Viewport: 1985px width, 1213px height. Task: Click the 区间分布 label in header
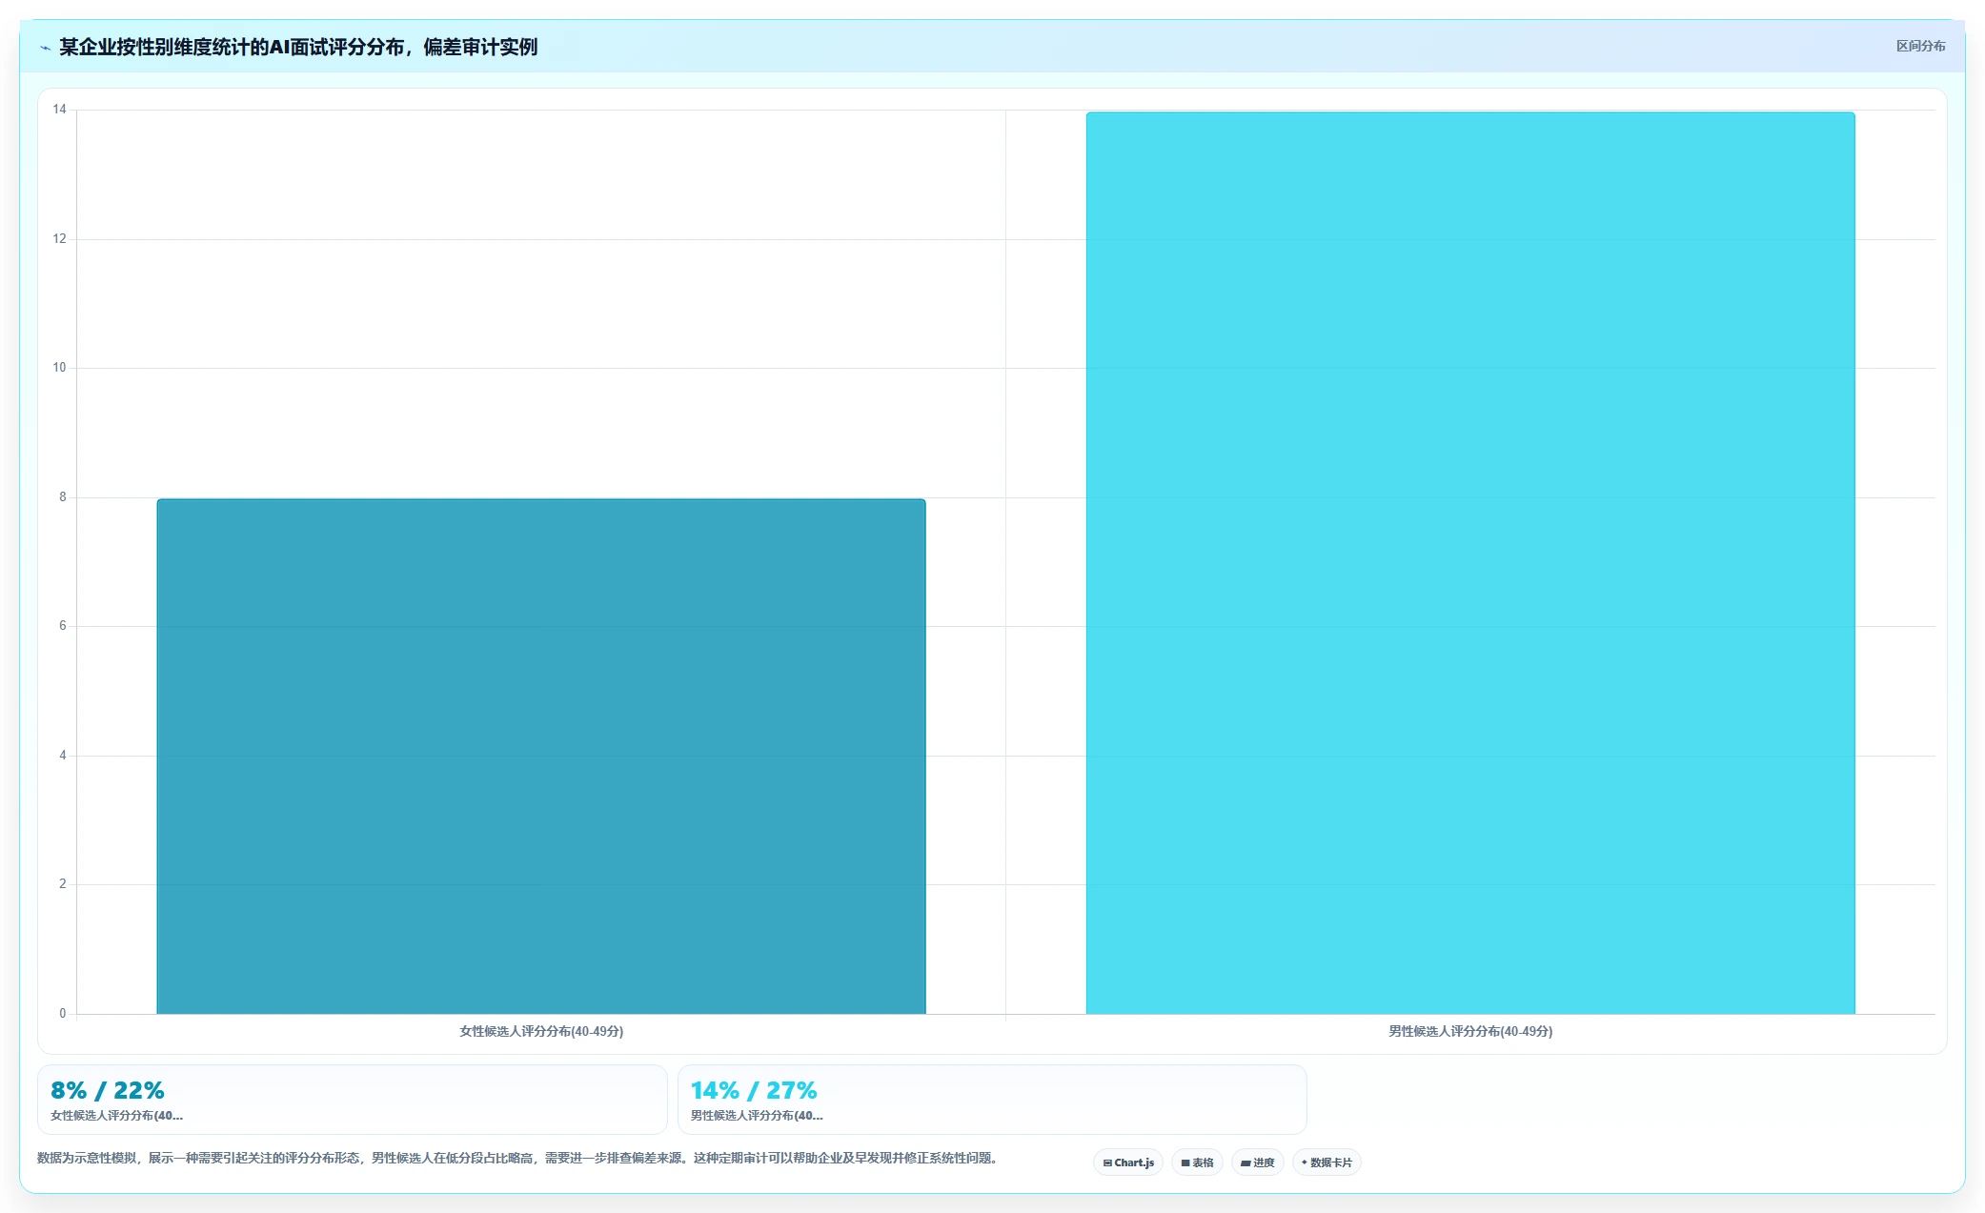(1920, 46)
